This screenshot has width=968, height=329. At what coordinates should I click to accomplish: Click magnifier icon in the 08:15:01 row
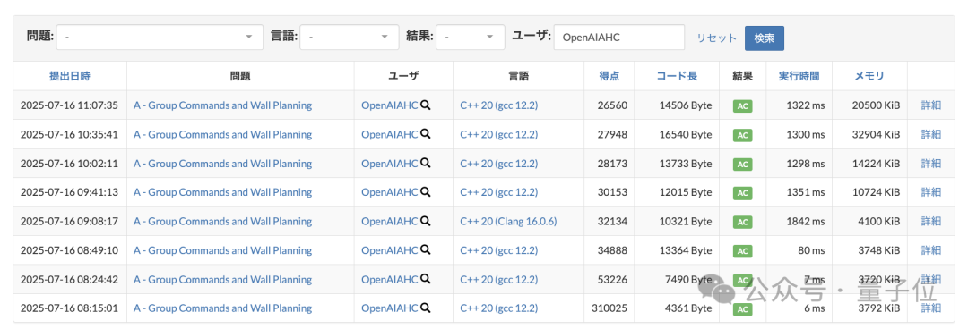pyautogui.click(x=426, y=308)
